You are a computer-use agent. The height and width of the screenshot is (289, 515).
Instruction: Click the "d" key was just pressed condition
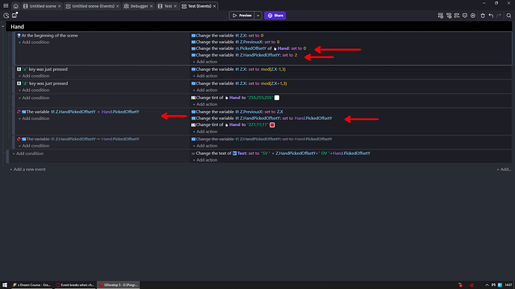pos(43,83)
